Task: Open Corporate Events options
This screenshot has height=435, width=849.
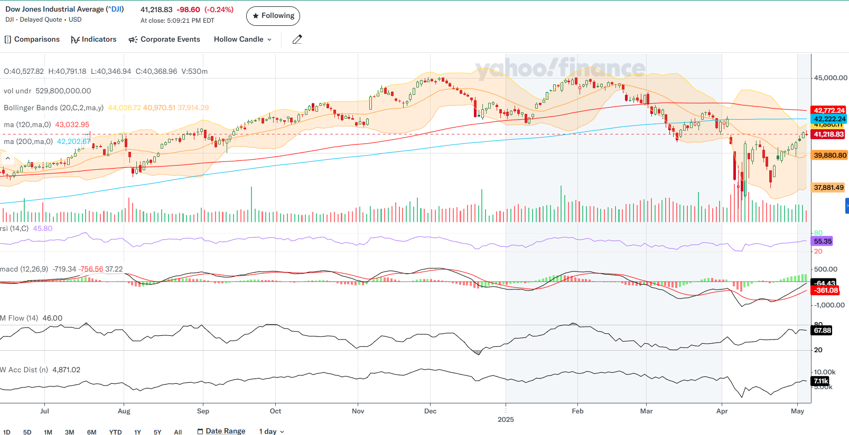Action: pos(164,40)
